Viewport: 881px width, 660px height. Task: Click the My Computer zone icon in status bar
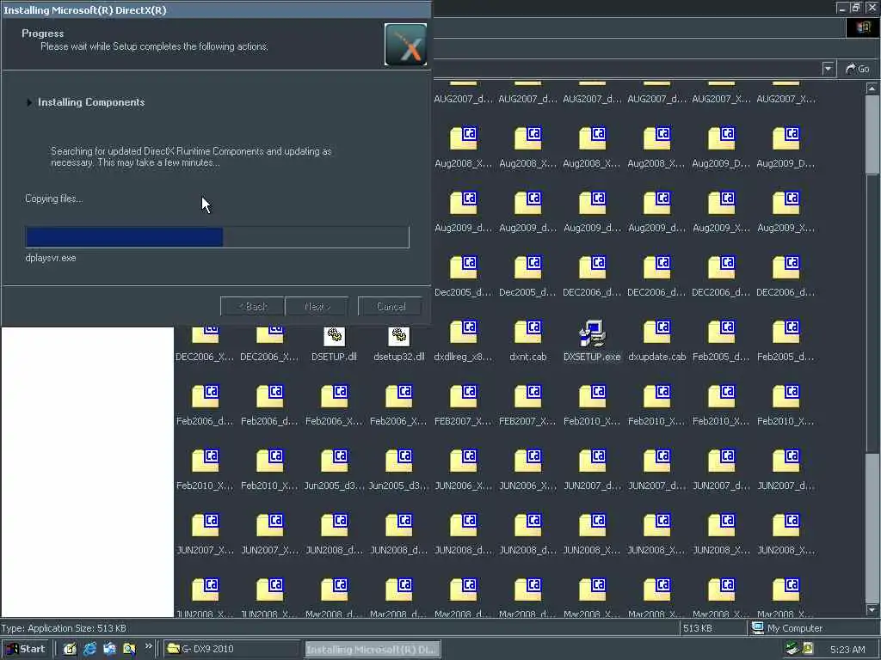pyautogui.click(x=758, y=628)
